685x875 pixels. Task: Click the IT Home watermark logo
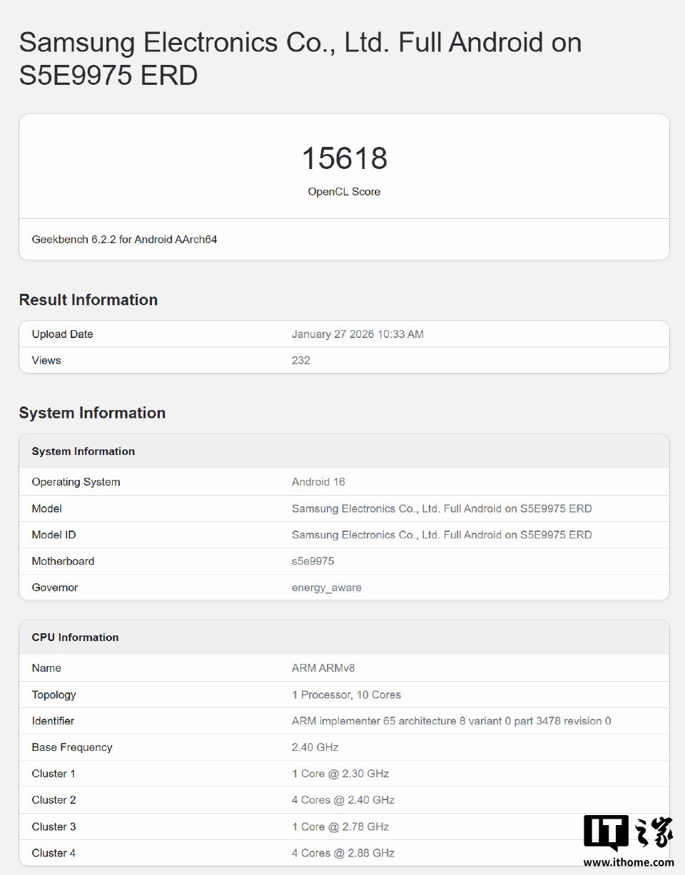tap(628, 833)
